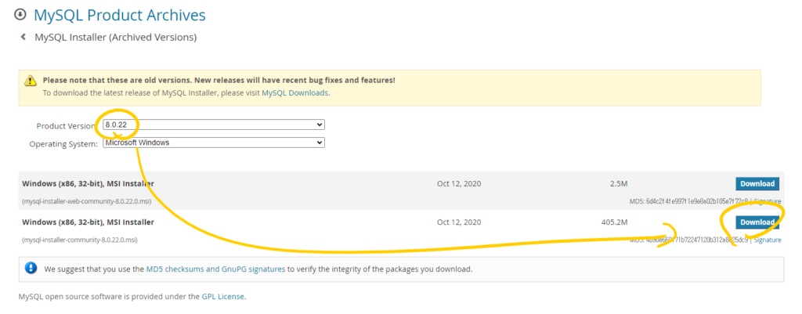The width and height of the screenshot is (802, 314).
Task: Click the Oct 12, 2020 date in first row
Action: 459,183
